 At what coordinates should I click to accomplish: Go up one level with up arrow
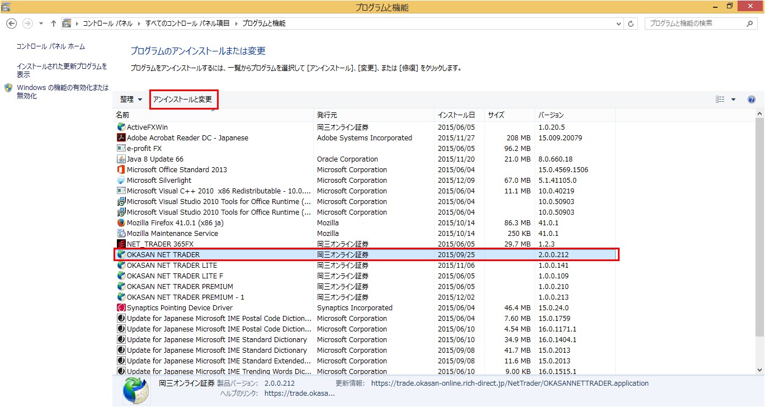[x=54, y=23]
